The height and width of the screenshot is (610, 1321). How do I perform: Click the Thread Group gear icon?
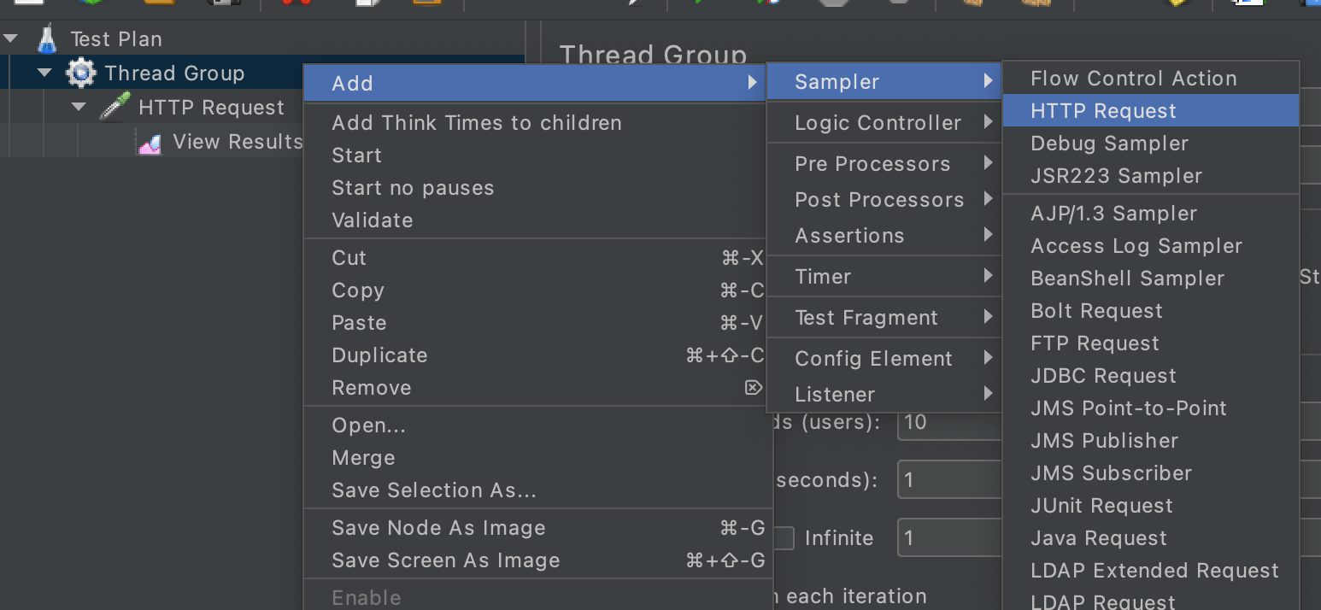[81, 73]
